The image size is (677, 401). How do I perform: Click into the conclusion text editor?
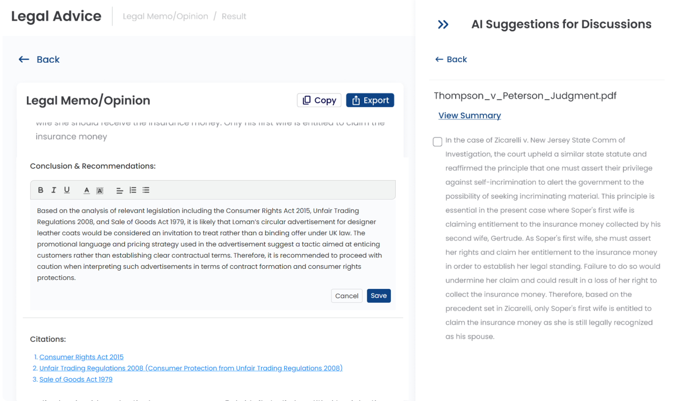coord(213,244)
